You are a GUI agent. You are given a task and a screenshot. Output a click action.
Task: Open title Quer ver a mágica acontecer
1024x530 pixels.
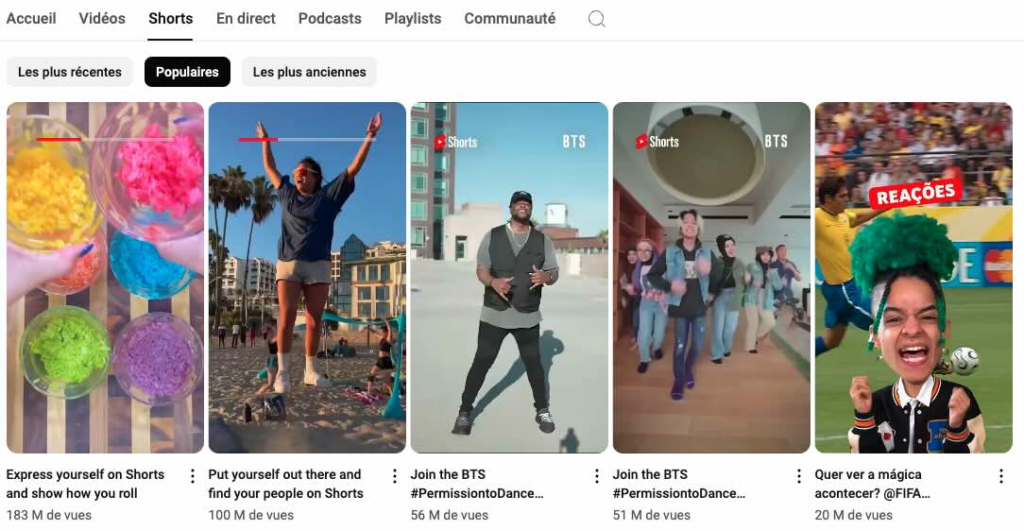tap(872, 484)
